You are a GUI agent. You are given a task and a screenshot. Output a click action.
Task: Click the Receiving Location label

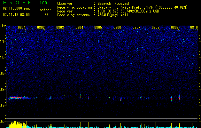[74, 7]
